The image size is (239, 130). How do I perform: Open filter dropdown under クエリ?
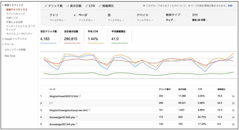pyautogui.click(x=58, y=20)
